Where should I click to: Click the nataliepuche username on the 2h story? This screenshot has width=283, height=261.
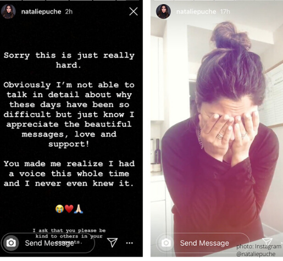point(41,12)
